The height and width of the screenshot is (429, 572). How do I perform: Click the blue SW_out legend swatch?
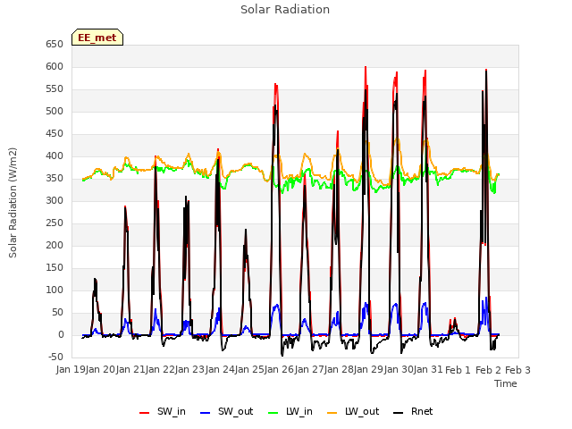tap(206, 413)
